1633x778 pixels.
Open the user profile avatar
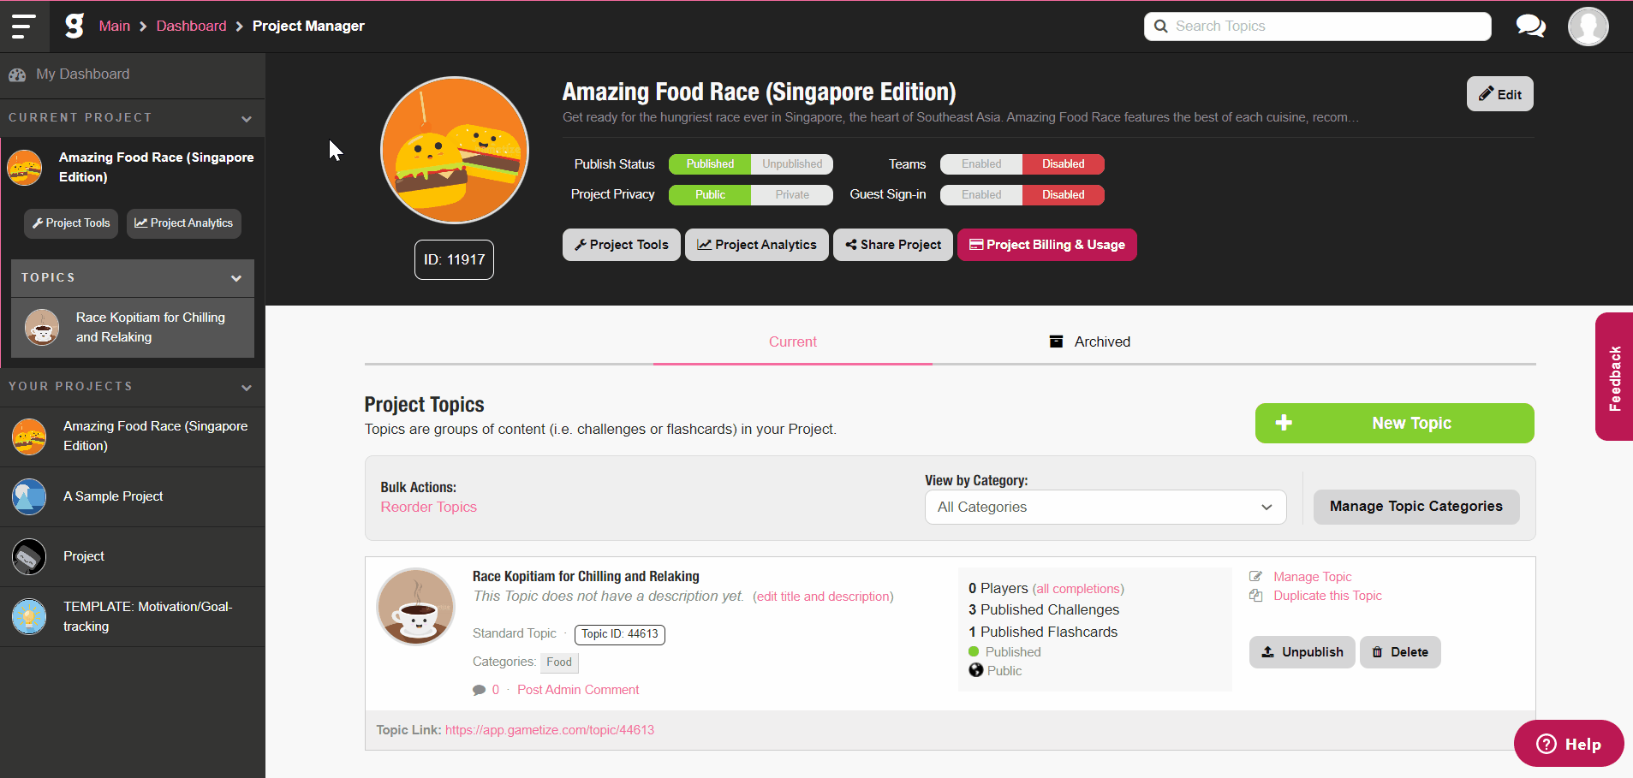click(1588, 27)
